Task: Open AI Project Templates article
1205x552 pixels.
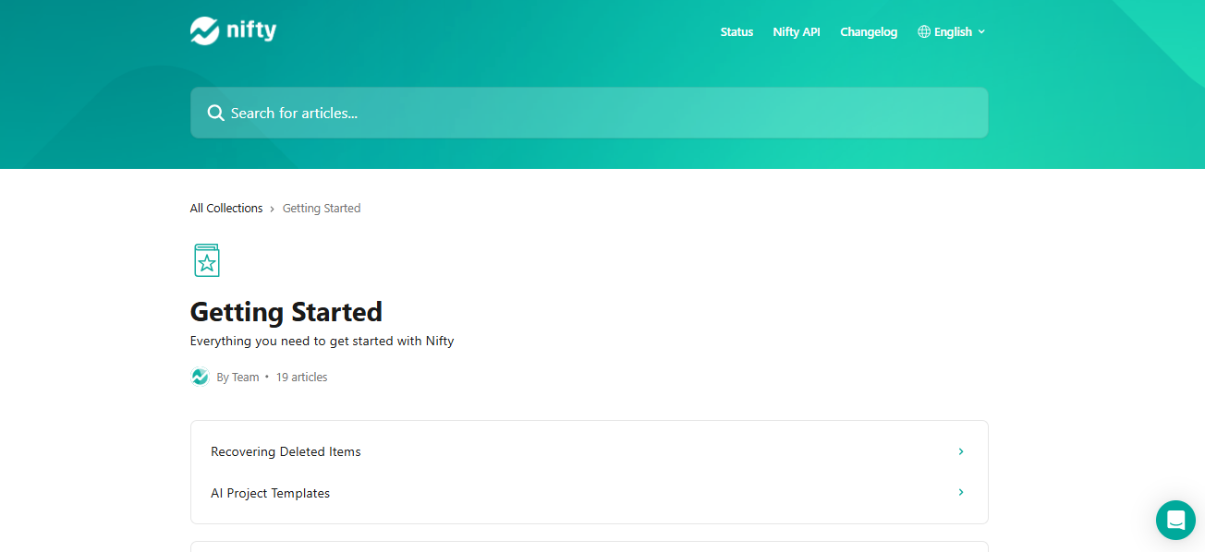Action: [590, 493]
